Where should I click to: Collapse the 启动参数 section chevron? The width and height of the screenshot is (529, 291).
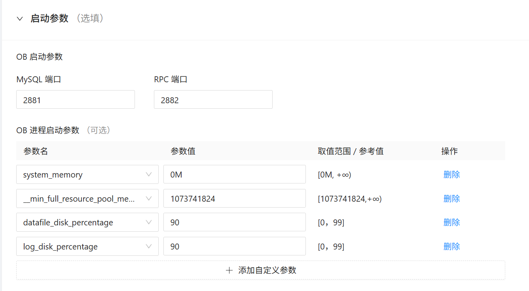(x=20, y=19)
